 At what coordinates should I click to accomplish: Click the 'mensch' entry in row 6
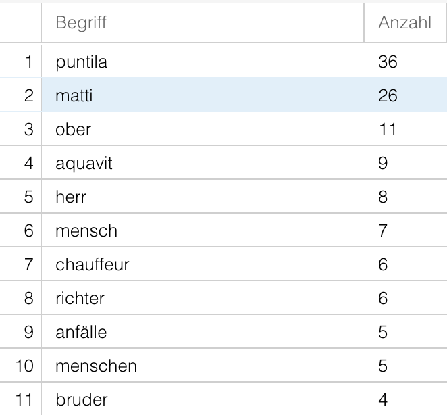coord(86,231)
